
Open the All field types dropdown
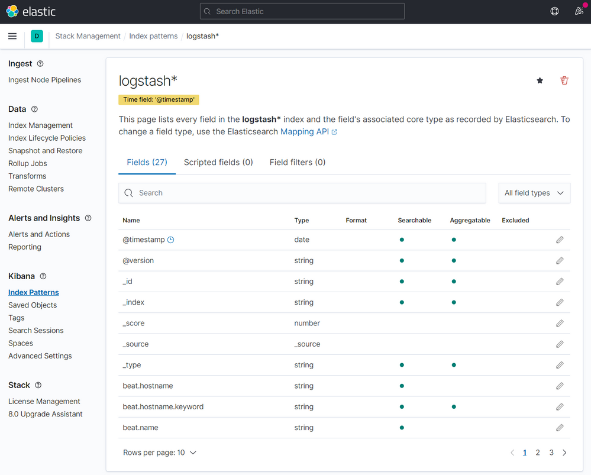click(x=534, y=193)
